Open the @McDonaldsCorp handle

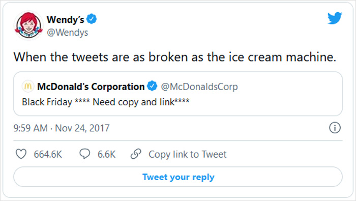(x=199, y=87)
